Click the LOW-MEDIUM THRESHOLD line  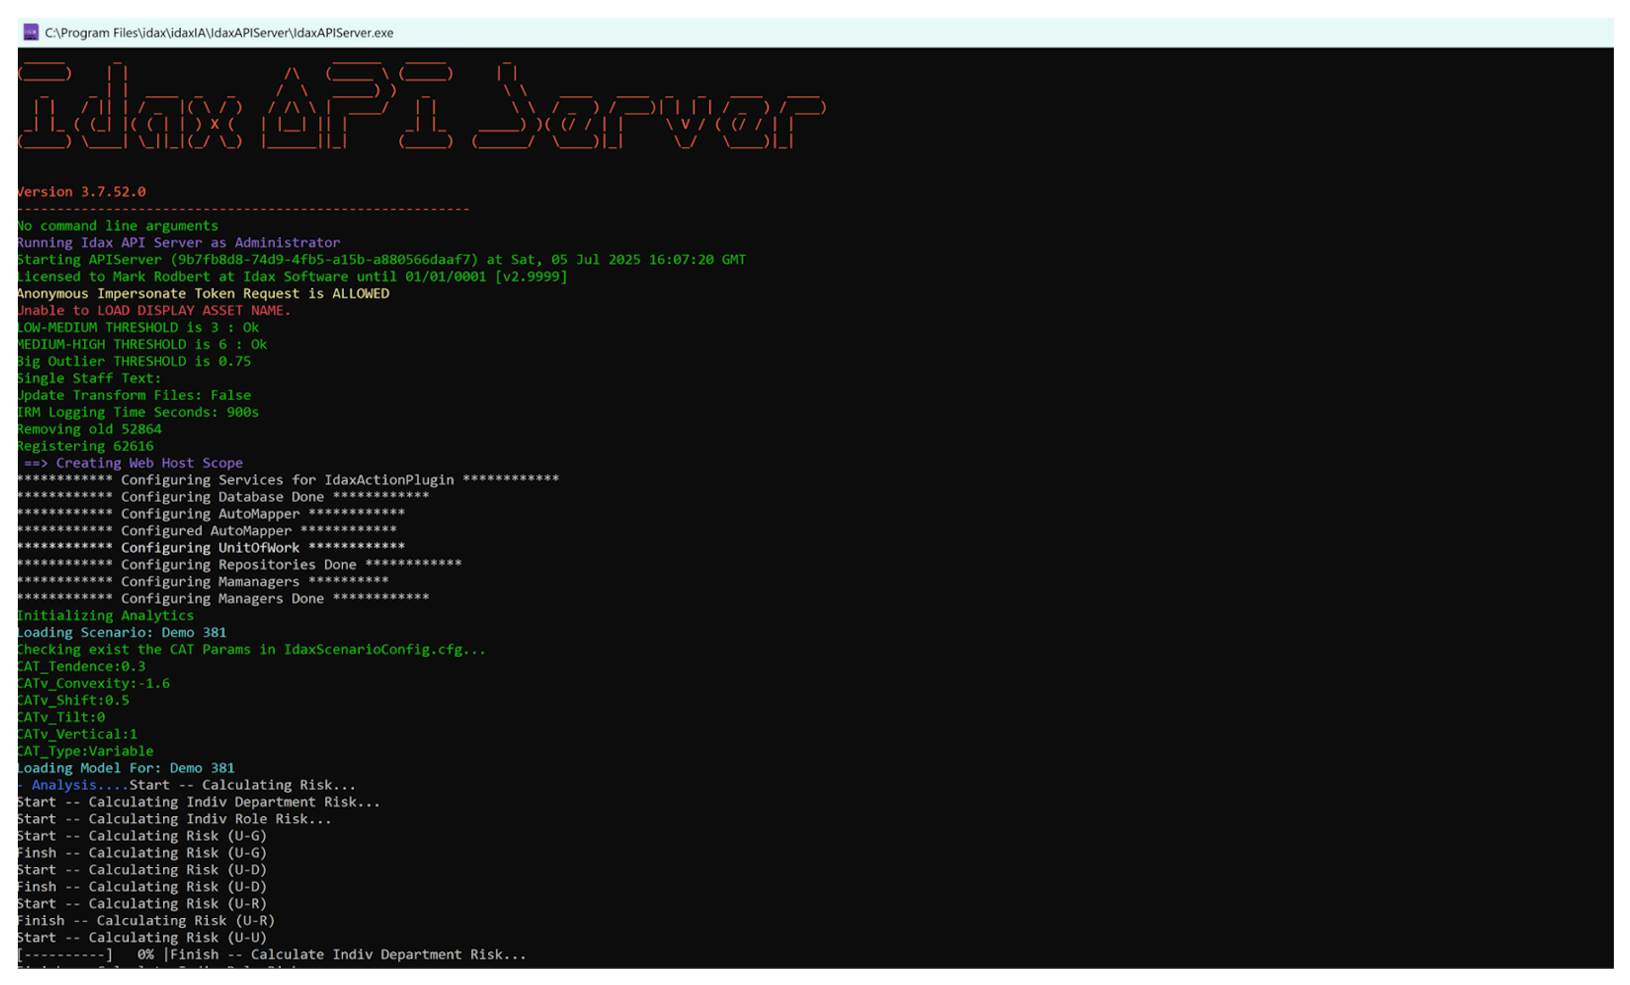click(x=138, y=328)
